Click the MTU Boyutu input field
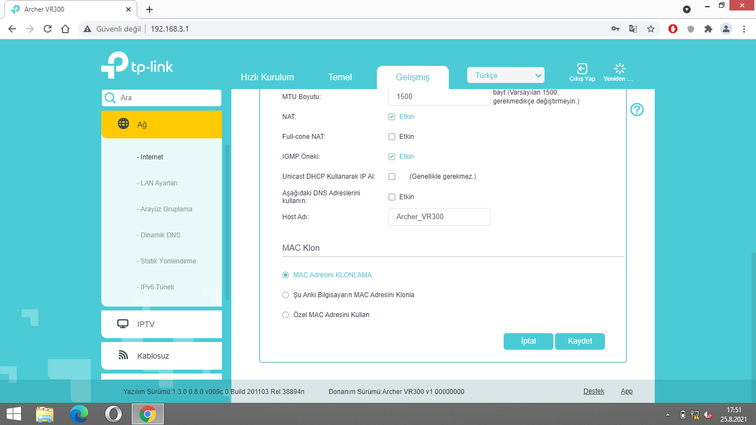This screenshot has width=756, height=425. (x=439, y=97)
